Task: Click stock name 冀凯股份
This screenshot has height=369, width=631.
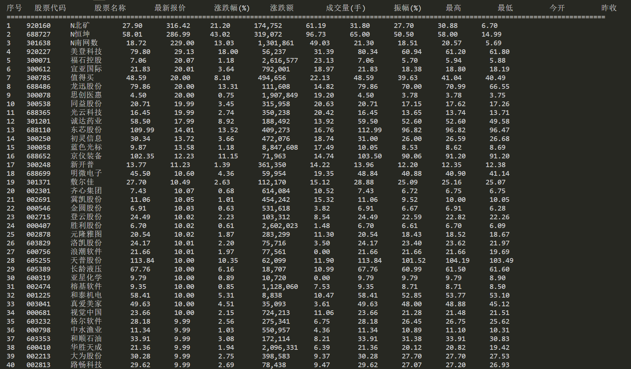Action: pos(86,199)
